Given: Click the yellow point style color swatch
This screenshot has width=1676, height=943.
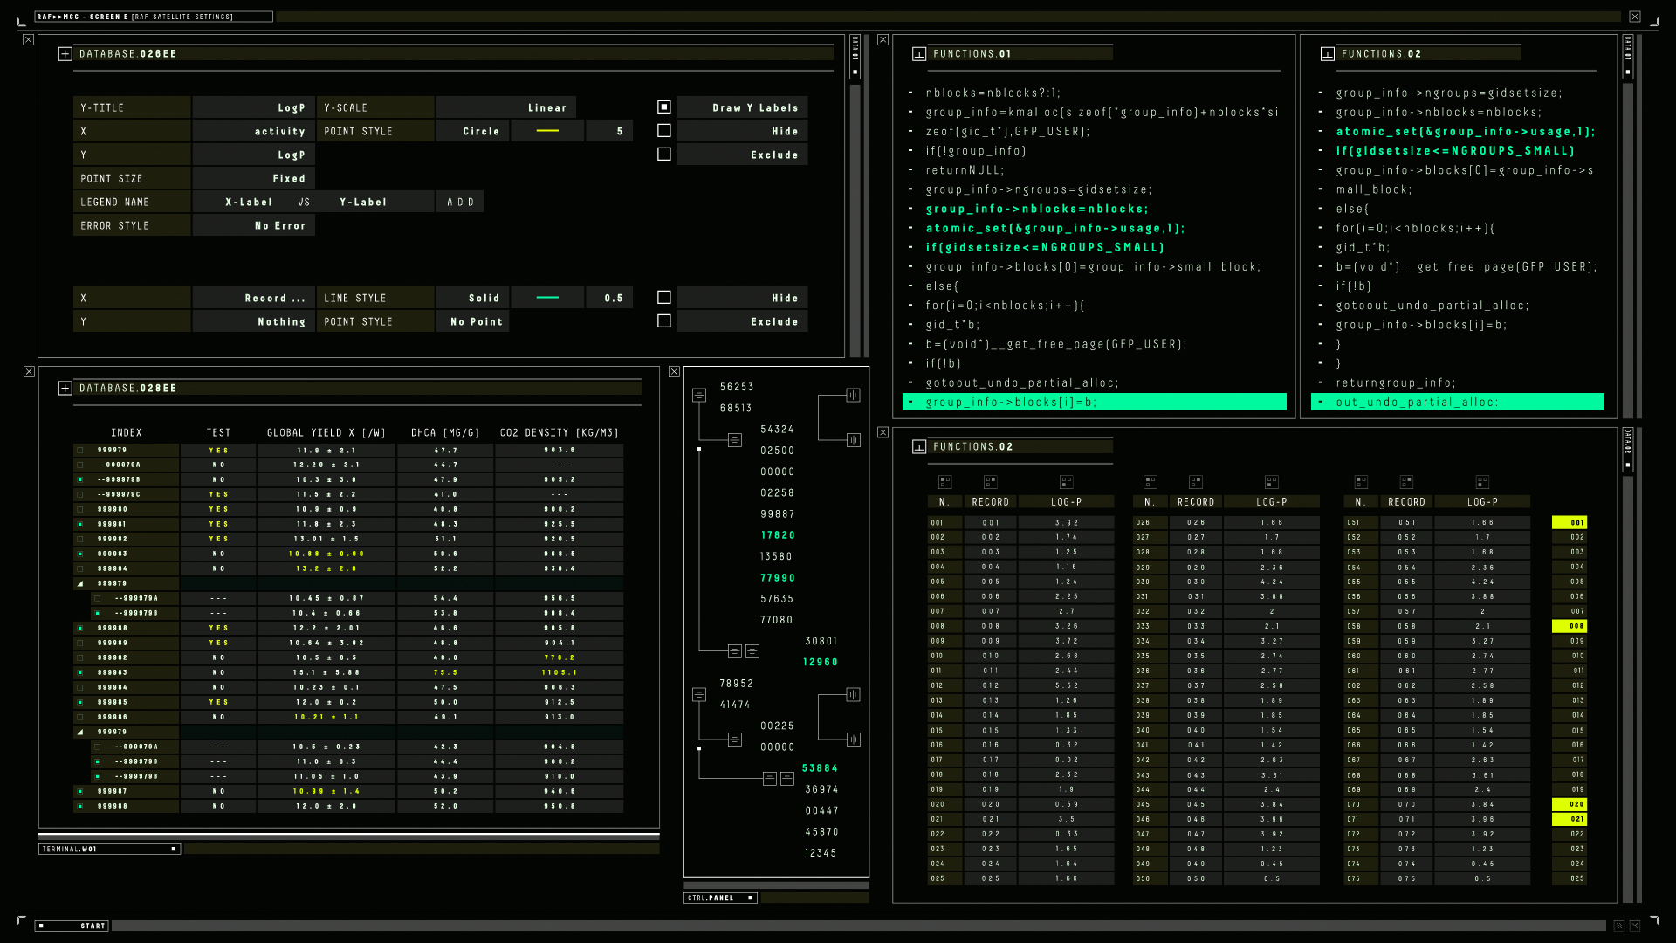Looking at the screenshot, I should click(547, 131).
